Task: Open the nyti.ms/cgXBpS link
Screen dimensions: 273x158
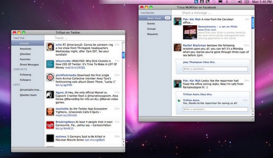Action: [95, 140]
